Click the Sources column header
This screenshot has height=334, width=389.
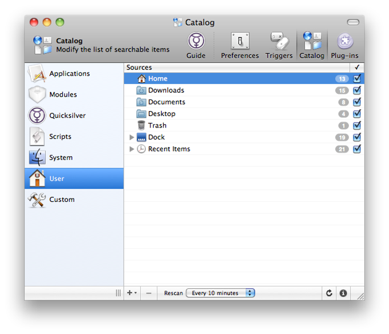(x=237, y=67)
